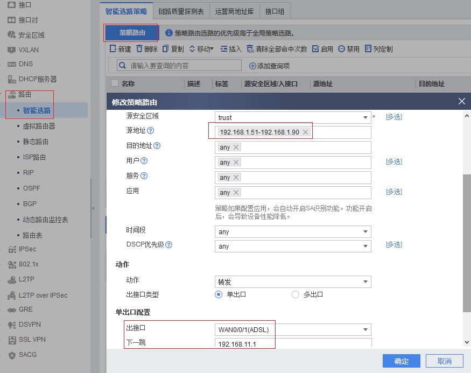Expand the DSCP优先级 dropdown
This screenshot has height=373, width=471.
pyautogui.click(x=293, y=245)
